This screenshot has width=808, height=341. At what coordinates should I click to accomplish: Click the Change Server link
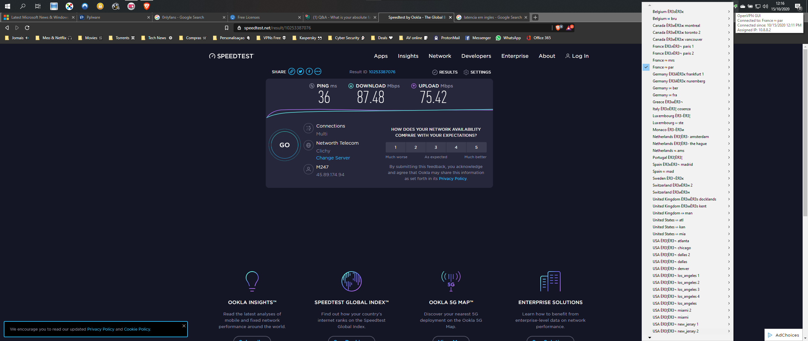tap(333, 158)
